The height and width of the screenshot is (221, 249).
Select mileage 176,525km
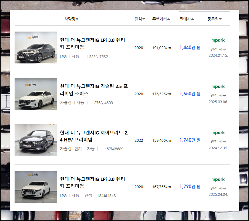pos(162,94)
